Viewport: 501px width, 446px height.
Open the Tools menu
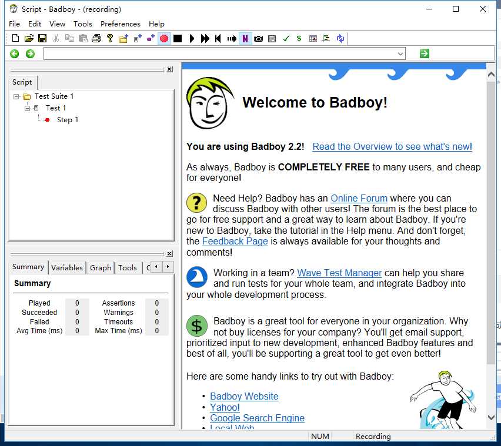[x=83, y=24]
